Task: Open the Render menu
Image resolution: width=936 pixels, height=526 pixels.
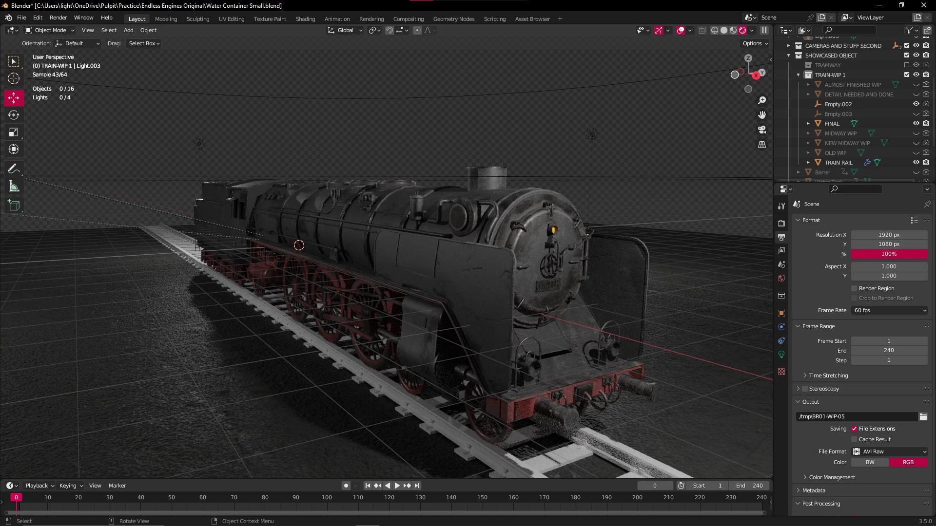Action: pos(58,18)
